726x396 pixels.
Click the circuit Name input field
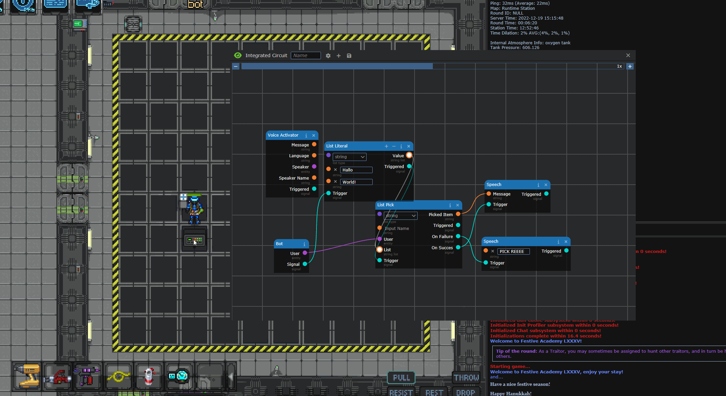[x=306, y=55]
